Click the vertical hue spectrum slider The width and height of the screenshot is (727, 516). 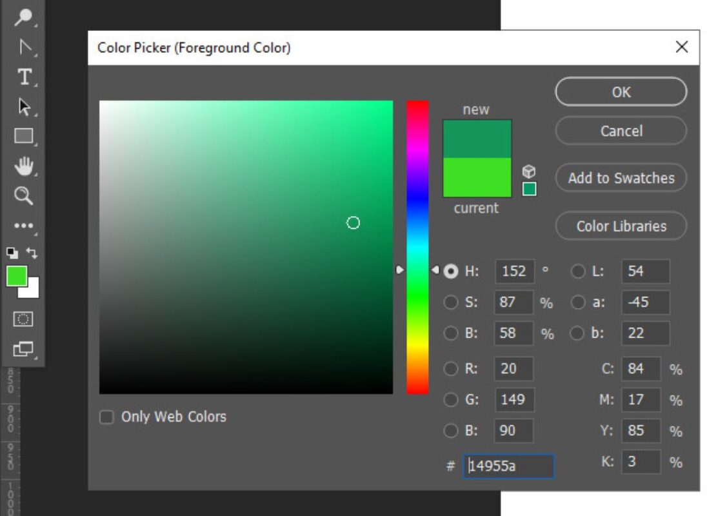418,247
